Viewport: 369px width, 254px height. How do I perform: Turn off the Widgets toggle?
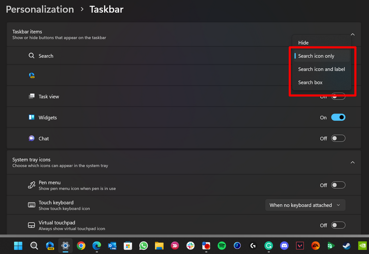coord(338,117)
